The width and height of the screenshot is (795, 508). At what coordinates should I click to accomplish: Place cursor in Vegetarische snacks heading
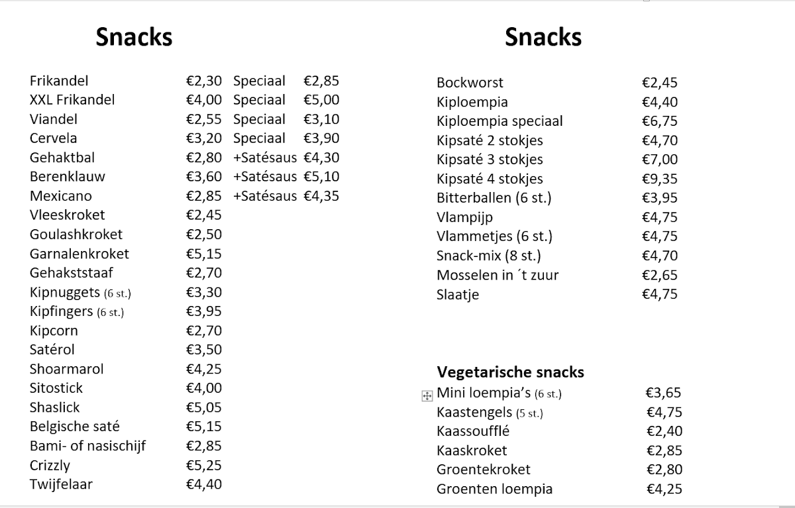click(x=510, y=372)
